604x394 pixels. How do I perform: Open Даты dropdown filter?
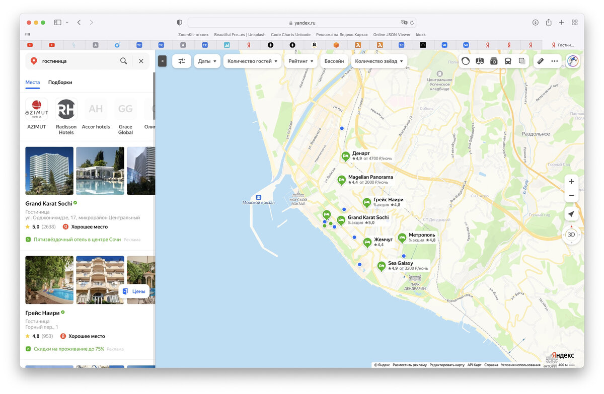[207, 61]
